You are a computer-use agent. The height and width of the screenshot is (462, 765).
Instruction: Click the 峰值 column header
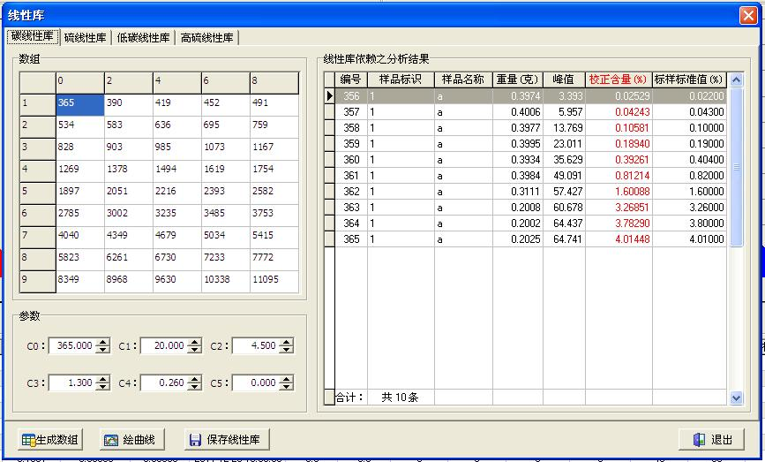pyautogui.click(x=564, y=80)
